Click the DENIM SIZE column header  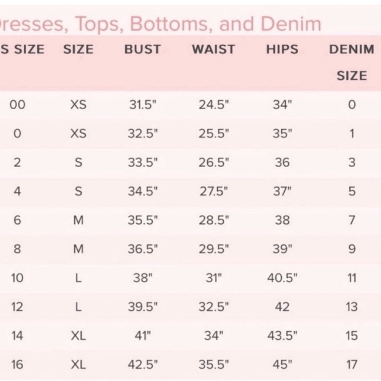(x=352, y=62)
